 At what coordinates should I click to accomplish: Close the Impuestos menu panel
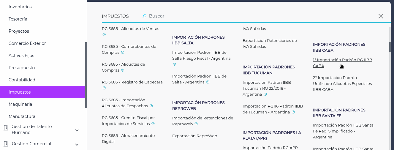click(380, 16)
